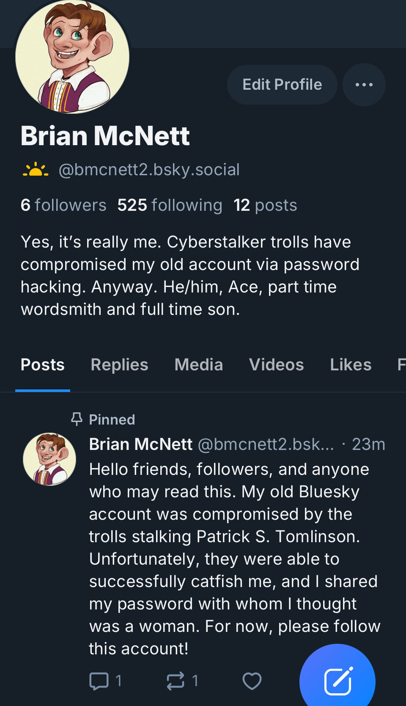The height and width of the screenshot is (706, 406).
Task: Click the pin icon above the post
Action: [77, 419]
